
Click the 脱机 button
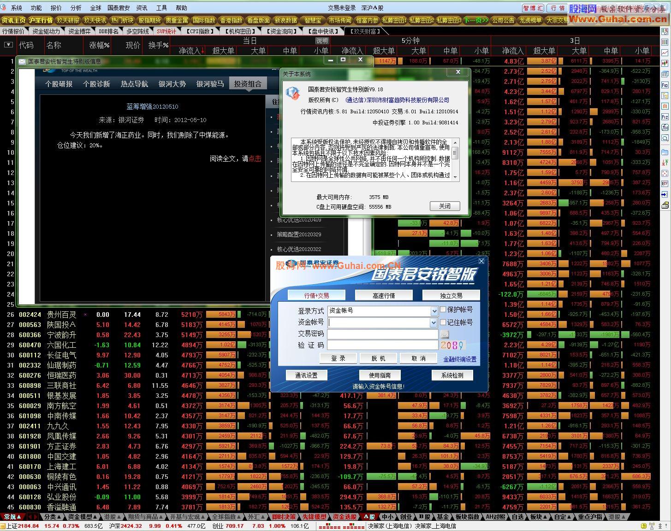pos(378,358)
